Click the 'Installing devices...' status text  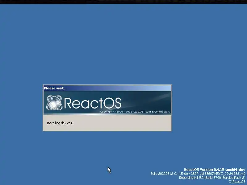click(x=60, y=123)
